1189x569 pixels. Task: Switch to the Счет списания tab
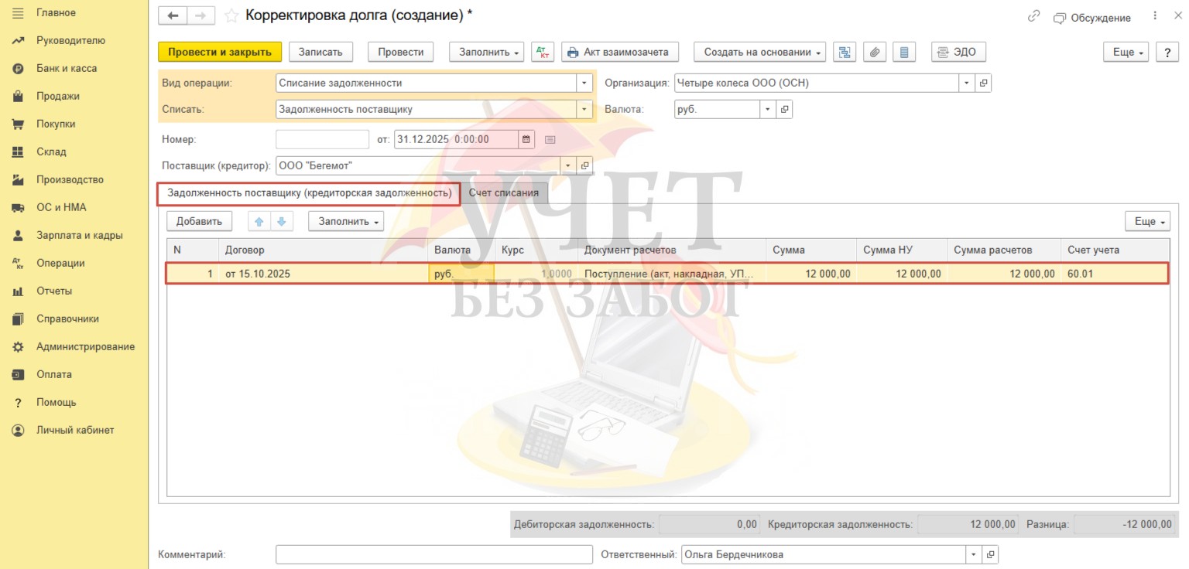(503, 193)
